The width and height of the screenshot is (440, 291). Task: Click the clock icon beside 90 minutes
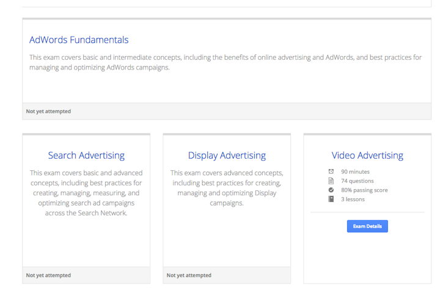click(331, 172)
